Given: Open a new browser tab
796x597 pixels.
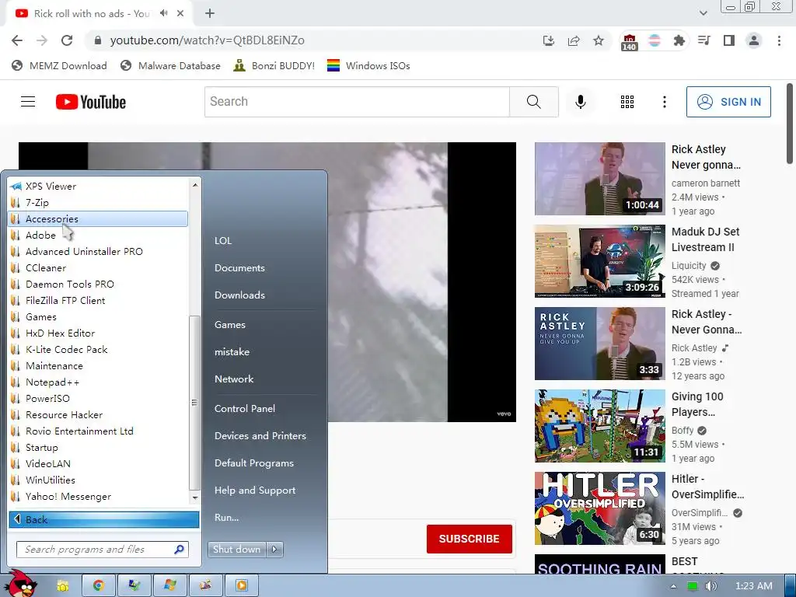Looking at the screenshot, I should 210,14.
